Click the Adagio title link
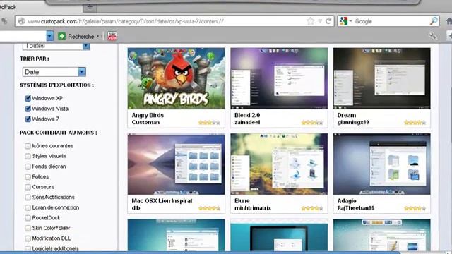 (347, 200)
